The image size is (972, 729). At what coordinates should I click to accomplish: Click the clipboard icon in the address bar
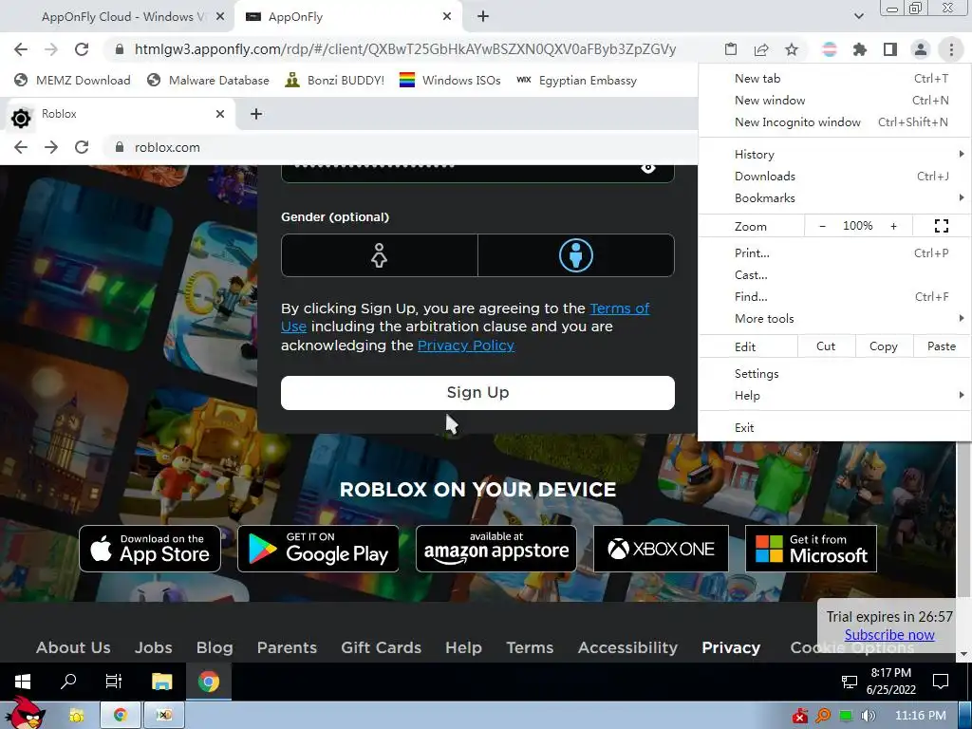(x=731, y=49)
